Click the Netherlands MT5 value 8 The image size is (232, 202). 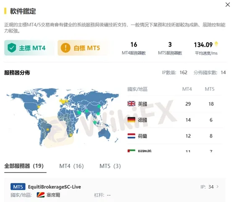(211, 136)
